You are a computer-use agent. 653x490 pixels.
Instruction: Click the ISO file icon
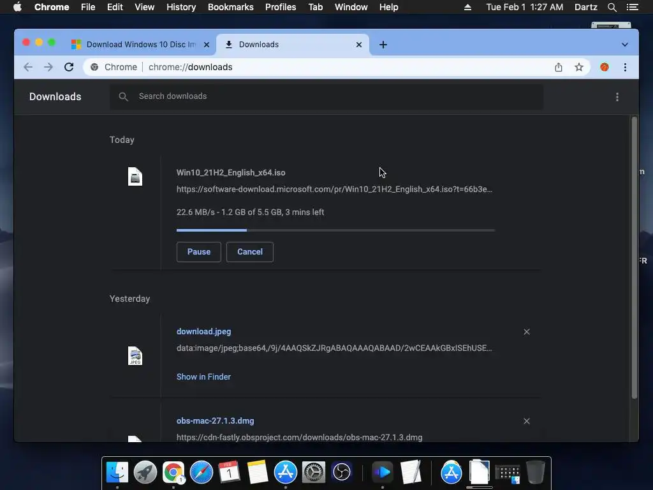click(x=135, y=176)
